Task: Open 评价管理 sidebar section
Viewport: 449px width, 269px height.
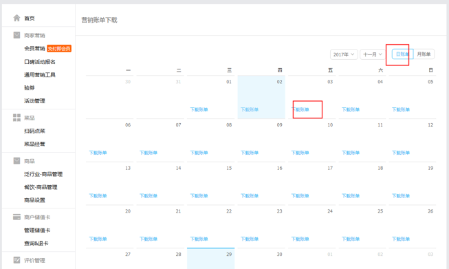Action: point(34,261)
